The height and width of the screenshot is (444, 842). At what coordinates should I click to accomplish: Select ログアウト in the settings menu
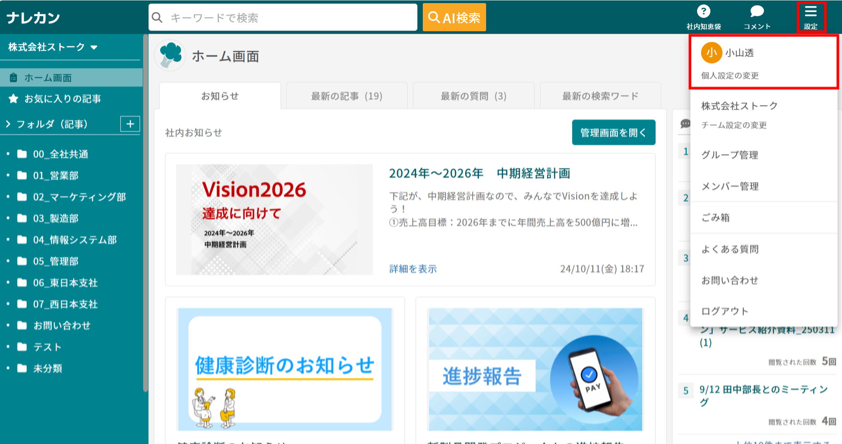point(724,311)
